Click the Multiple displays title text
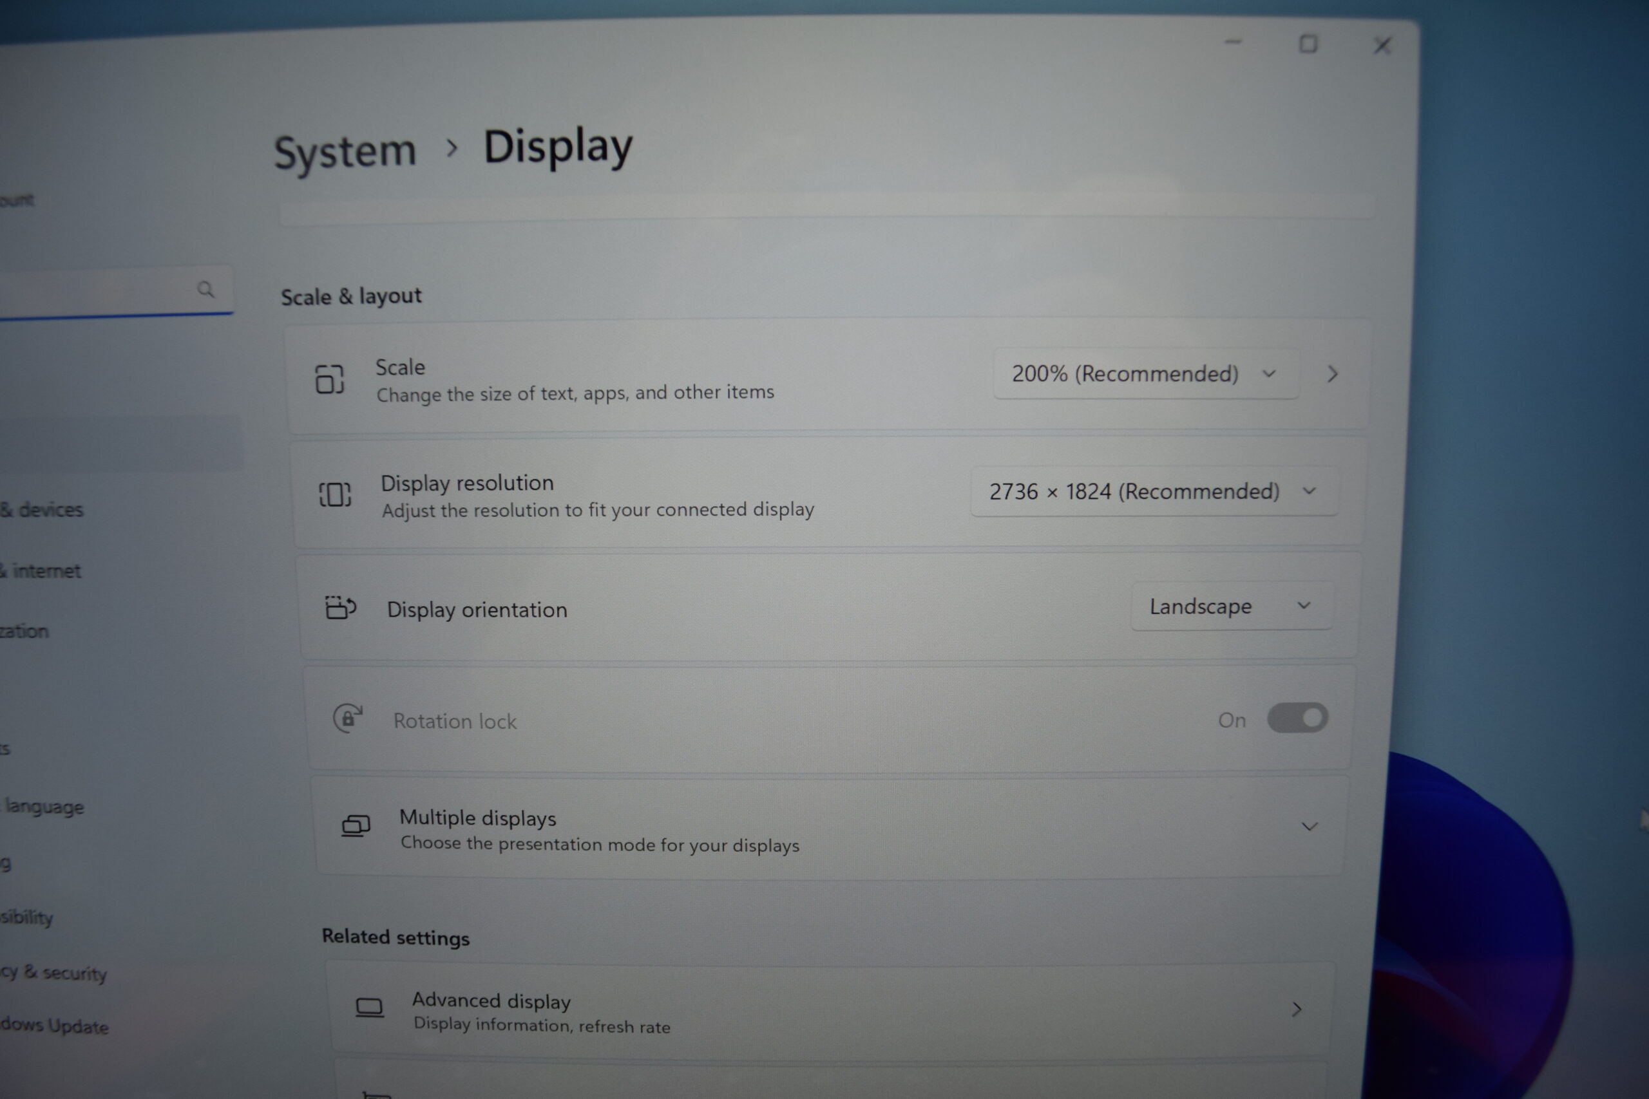 pyautogui.click(x=477, y=818)
